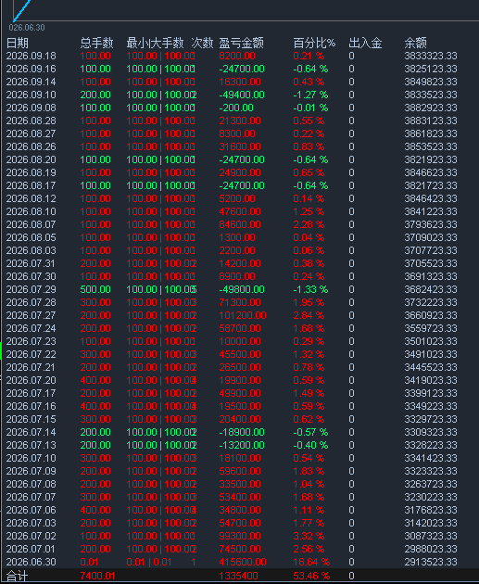
Task: Click the 百分比% column header
Action: (314, 44)
